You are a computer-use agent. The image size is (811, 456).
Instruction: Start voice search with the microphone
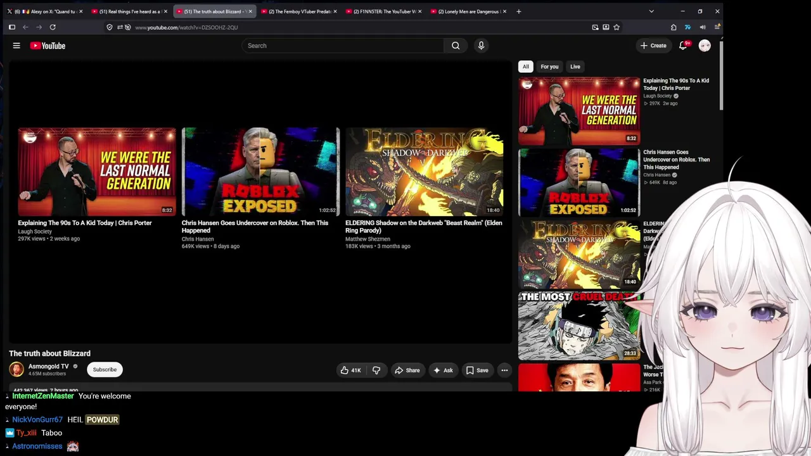coord(481,46)
